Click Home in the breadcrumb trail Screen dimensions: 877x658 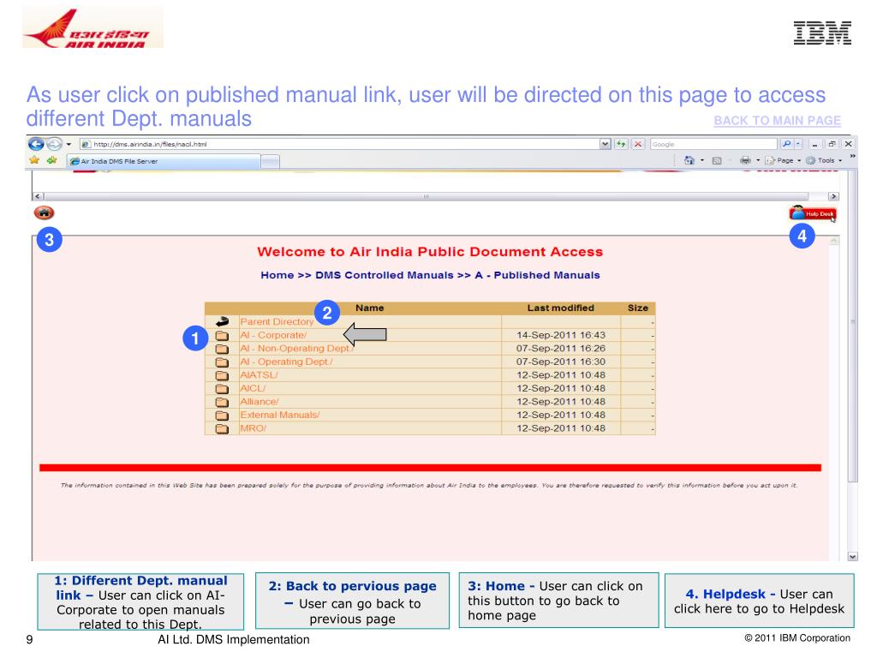click(x=277, y=275)
